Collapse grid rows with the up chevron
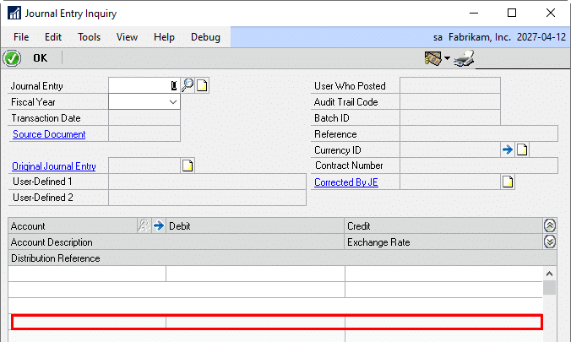This screenshot has height=342, width=571. [x=550, y=225]
